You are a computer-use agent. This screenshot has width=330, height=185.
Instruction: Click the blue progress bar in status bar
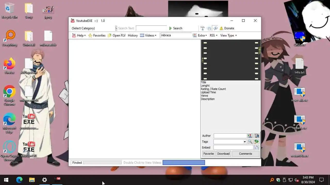click(184, 162)
